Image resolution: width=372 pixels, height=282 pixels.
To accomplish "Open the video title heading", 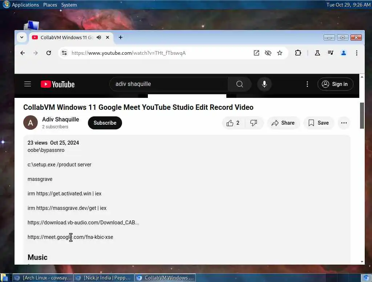I will (x=138, y=107).
